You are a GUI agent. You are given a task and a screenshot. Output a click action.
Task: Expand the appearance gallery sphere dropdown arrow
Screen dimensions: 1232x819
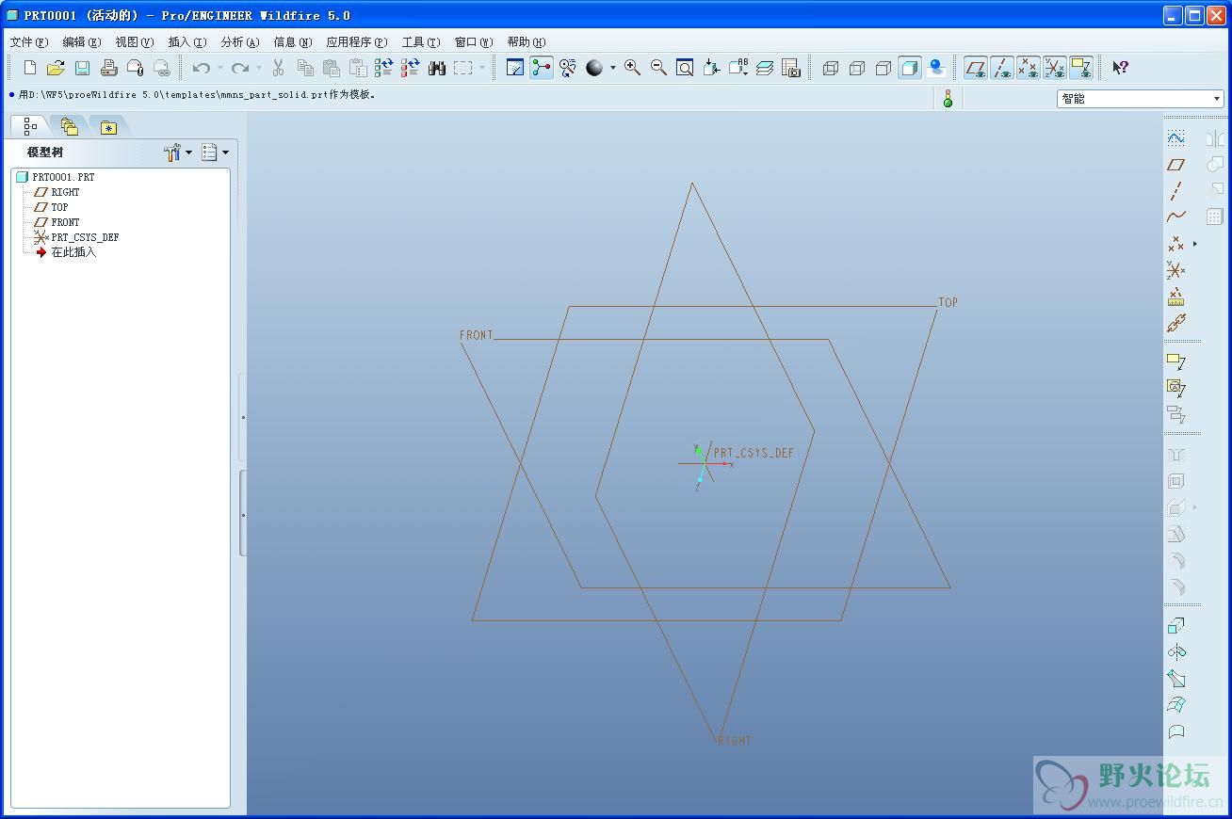(613, 68)
